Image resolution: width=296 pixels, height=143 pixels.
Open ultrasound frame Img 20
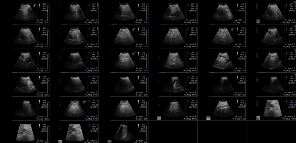[75, 84]
